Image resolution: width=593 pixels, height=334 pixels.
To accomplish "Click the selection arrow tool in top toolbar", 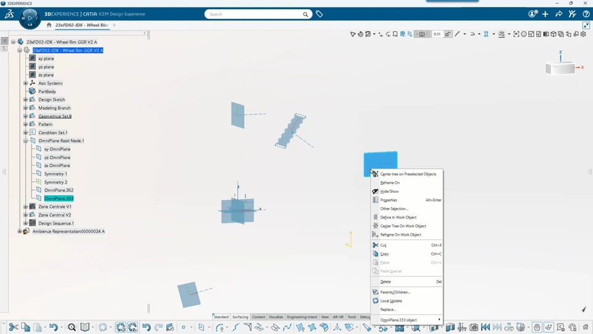I will (x=353, y=34).
